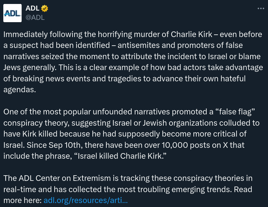The height and width of the screenshot is (207, 268).
Task: Click the paragraph starting 'One of the most popular'
Action: coord(133,134)
